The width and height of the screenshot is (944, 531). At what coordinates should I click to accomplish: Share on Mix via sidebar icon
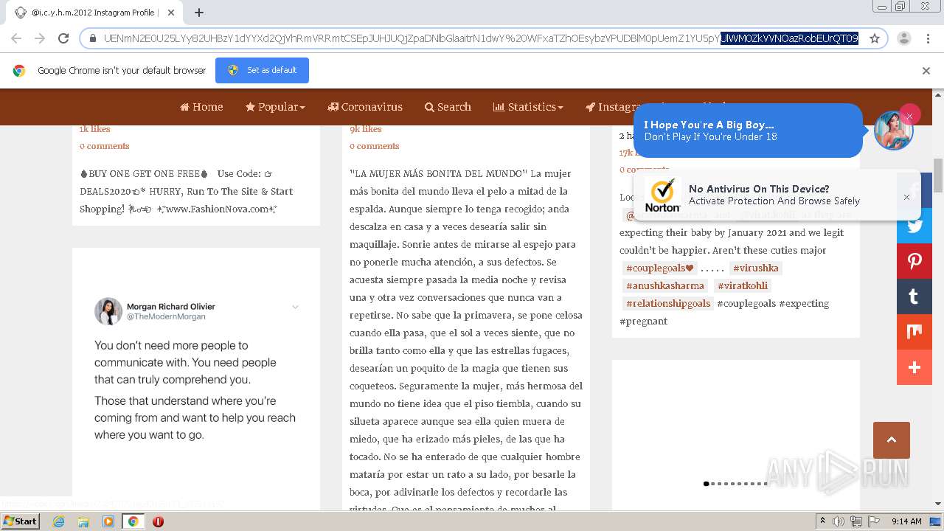click(914, 332)
